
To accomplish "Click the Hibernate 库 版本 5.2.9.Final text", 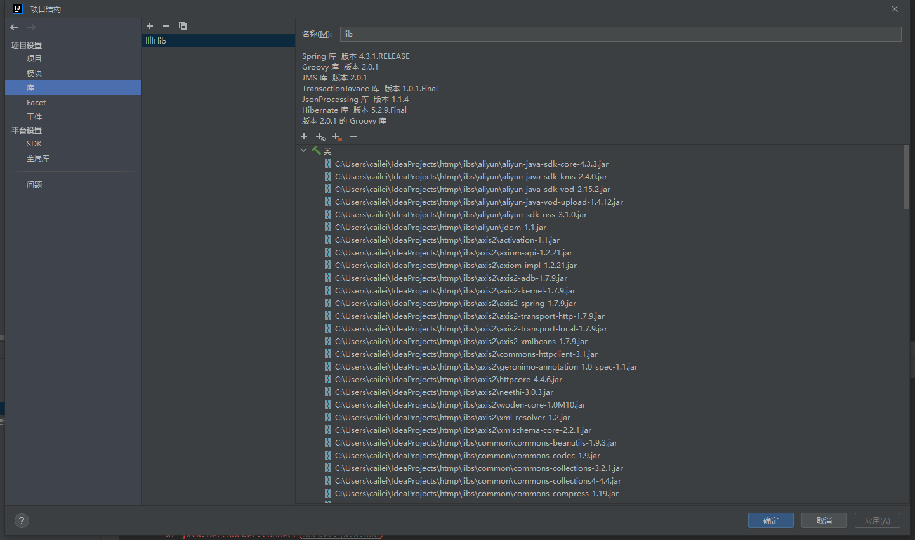I will click(355, 110).
